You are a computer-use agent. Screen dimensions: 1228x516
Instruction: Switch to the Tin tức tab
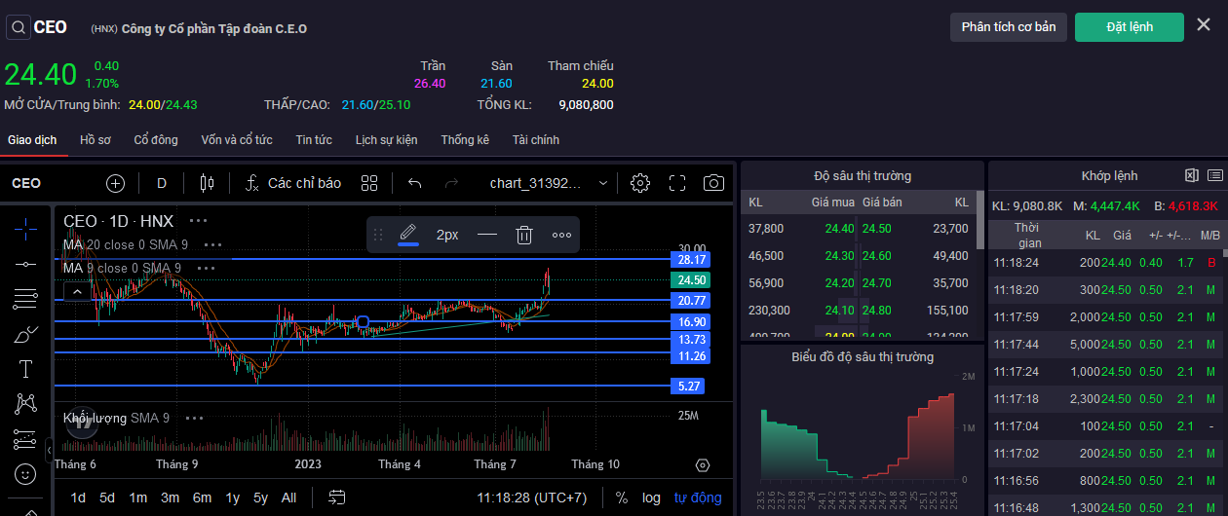(x=314, y=140)
